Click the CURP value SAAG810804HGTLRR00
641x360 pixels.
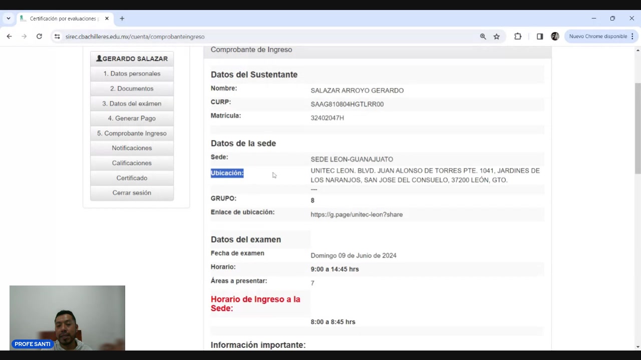click(347, 104)
